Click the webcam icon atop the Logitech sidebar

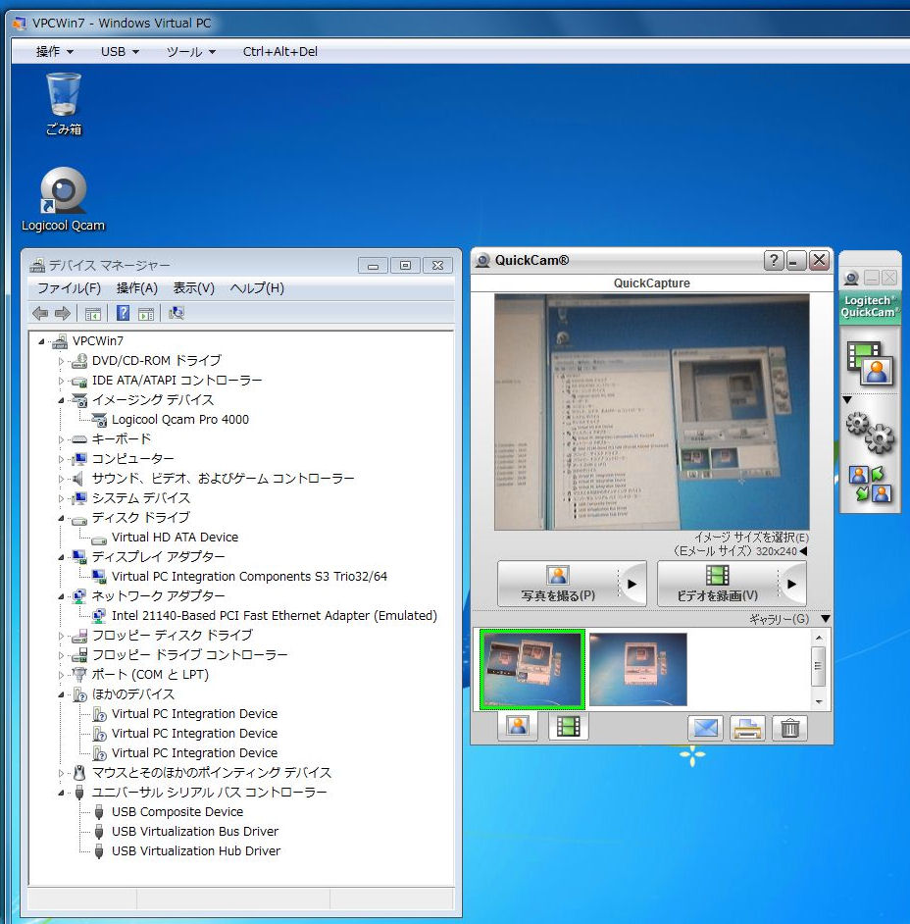pyautogui.click(x=851, y=279)
